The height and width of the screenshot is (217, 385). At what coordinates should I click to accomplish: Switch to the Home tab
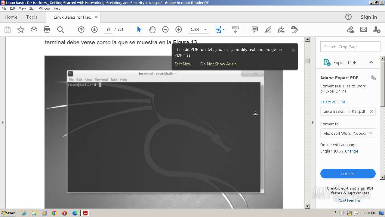click(11, 17)
